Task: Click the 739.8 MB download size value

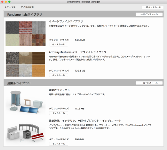Action: pyautogui.click(x=80, y=71)
